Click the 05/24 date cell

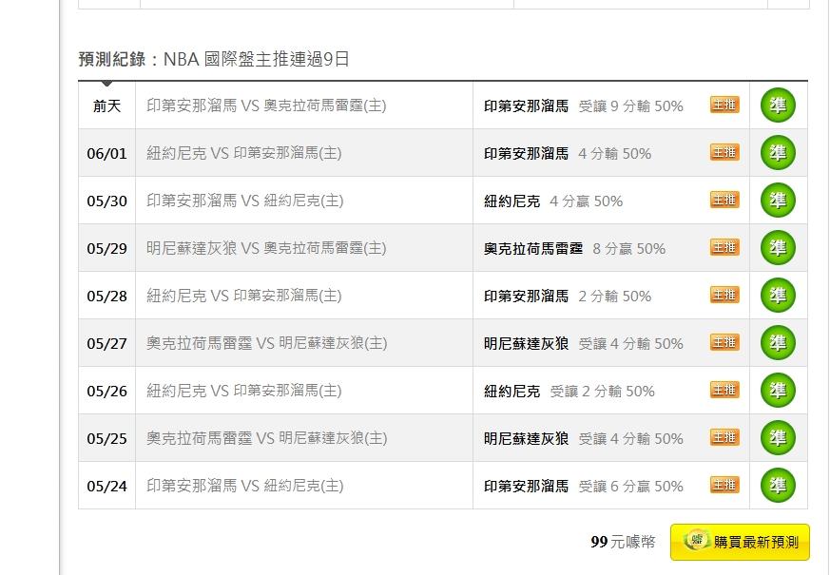[106, 486]
